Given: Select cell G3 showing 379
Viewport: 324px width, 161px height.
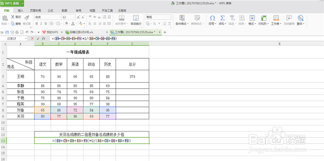Looking at the screenshot, I should [x=132, y=77].
